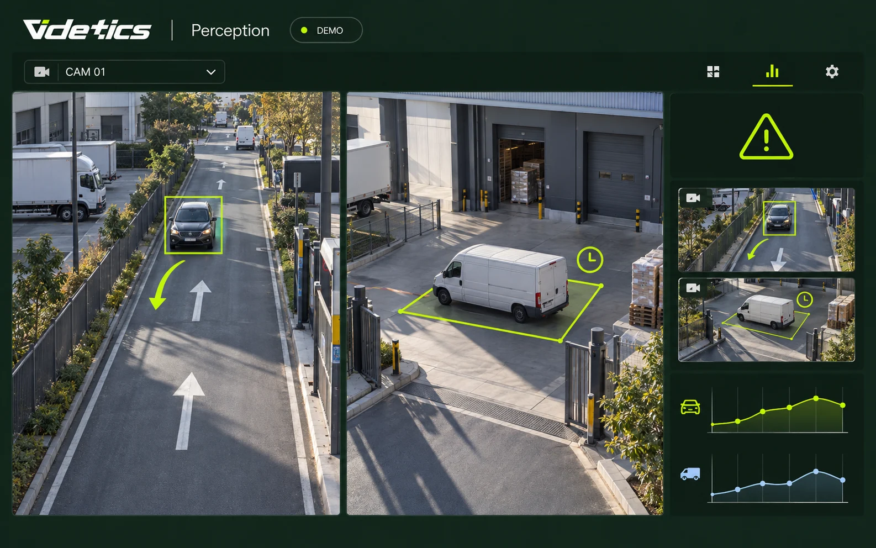Screen dimensions: 876x548
Task: Click the camera icon beside CAM 01
Action: click(42, 72)
